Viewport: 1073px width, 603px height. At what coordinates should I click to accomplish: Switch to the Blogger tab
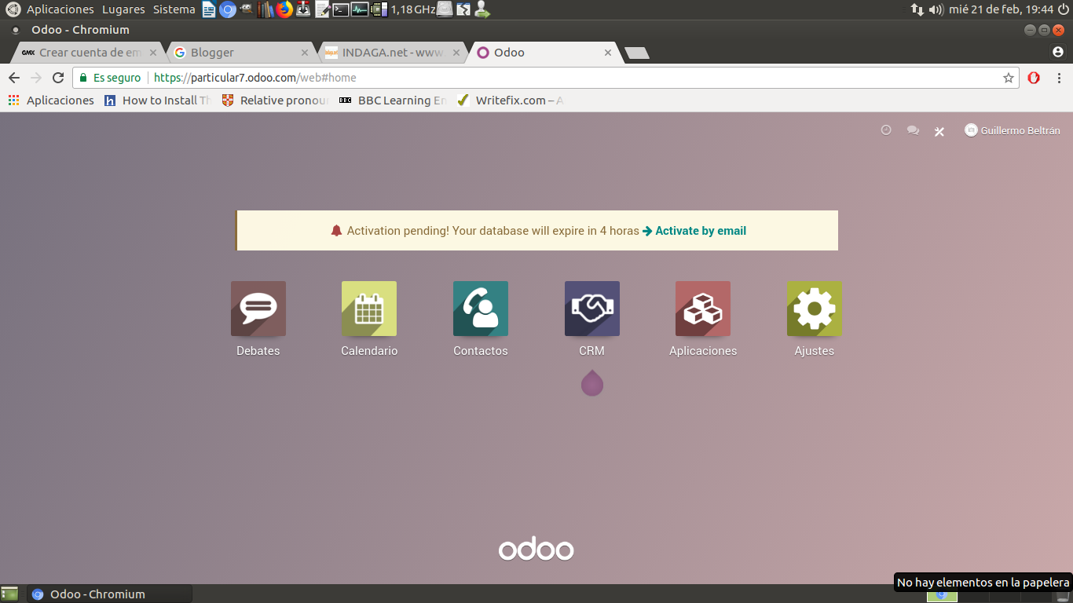(x=240, y=53)
